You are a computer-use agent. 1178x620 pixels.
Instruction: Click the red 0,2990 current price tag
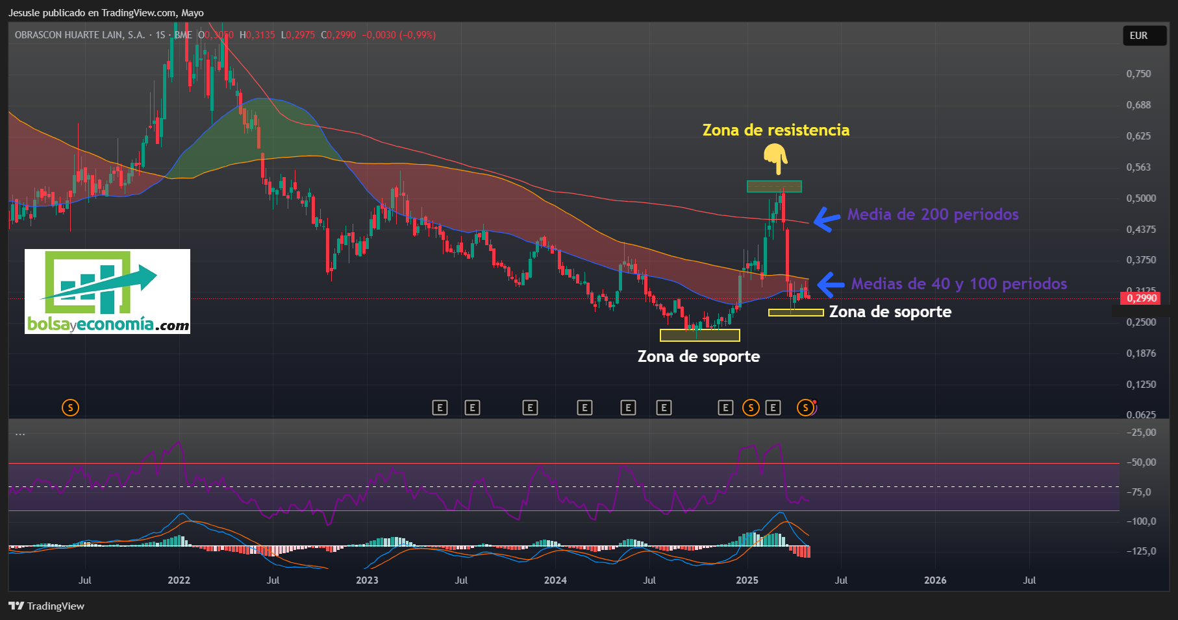pos(1142,298)
